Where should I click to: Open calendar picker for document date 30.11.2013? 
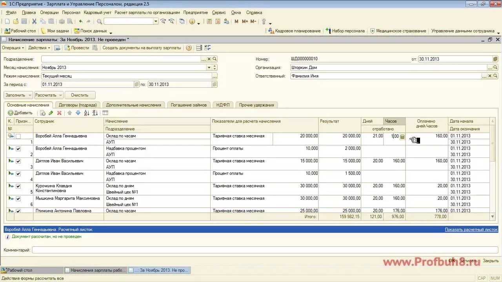495,59
